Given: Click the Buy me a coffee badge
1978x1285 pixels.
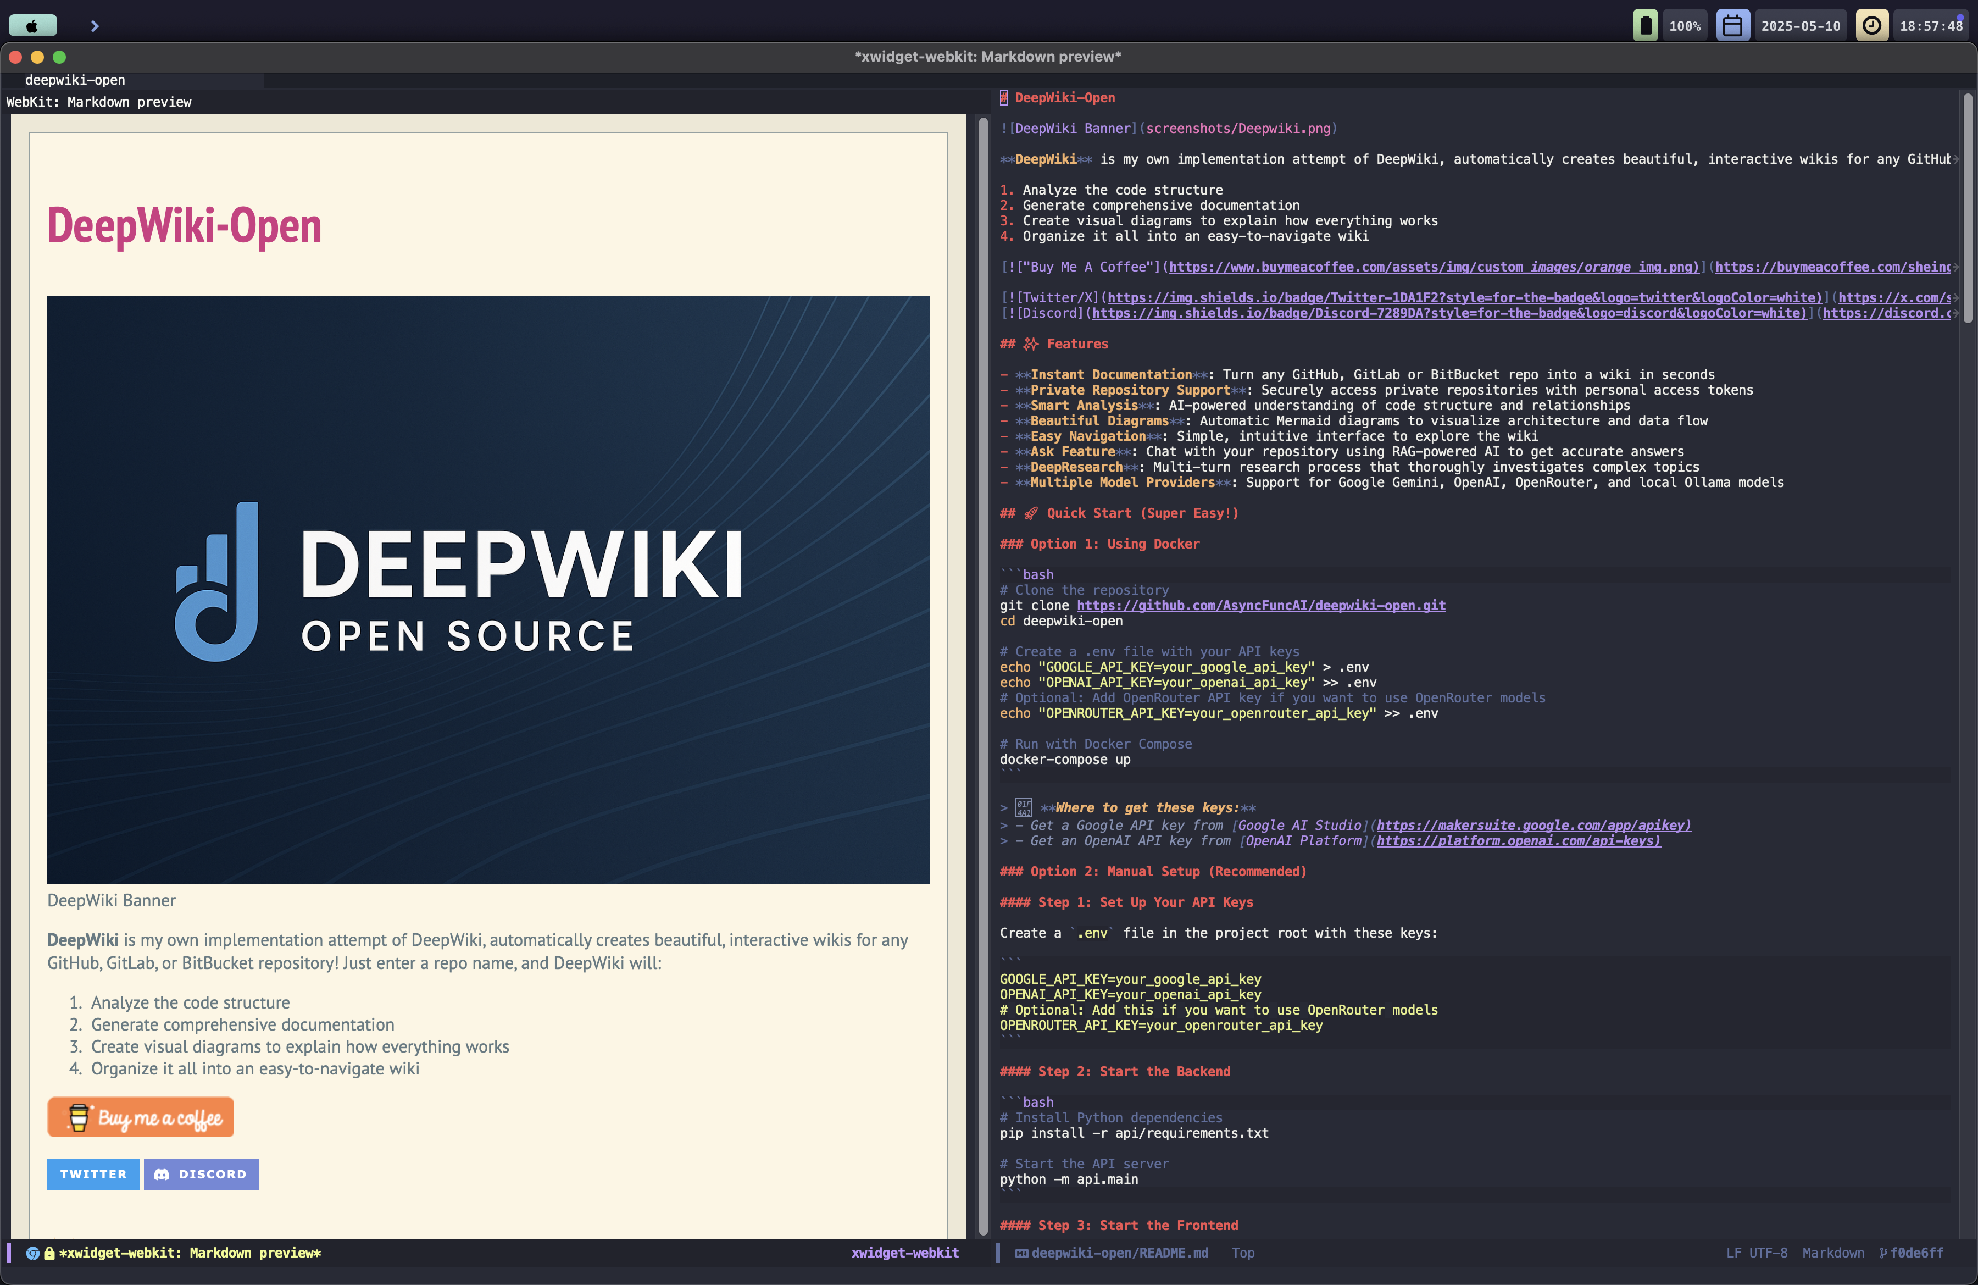Looking at the screenshot, I should [141, 1117].
